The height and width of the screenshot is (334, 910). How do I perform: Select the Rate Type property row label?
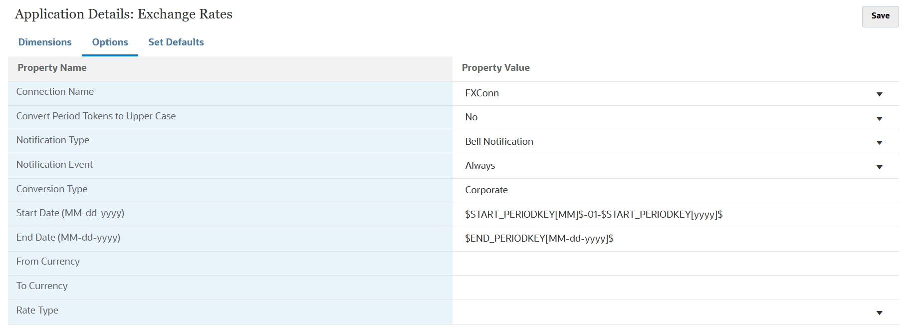coord(37,311)
